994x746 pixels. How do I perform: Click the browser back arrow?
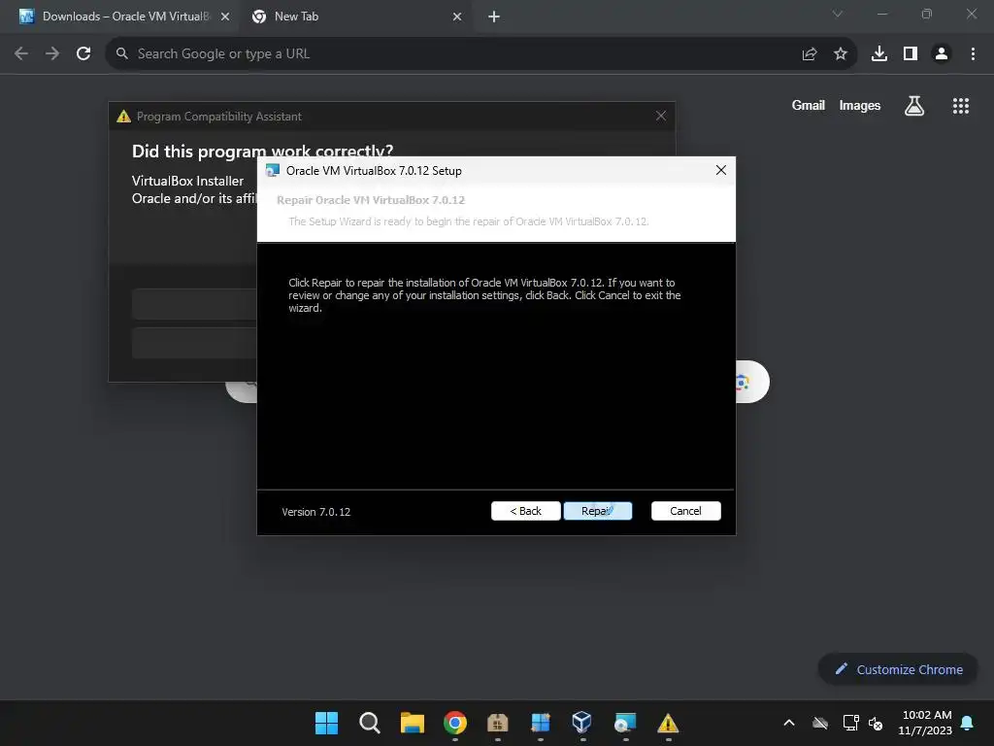(21, 53)
